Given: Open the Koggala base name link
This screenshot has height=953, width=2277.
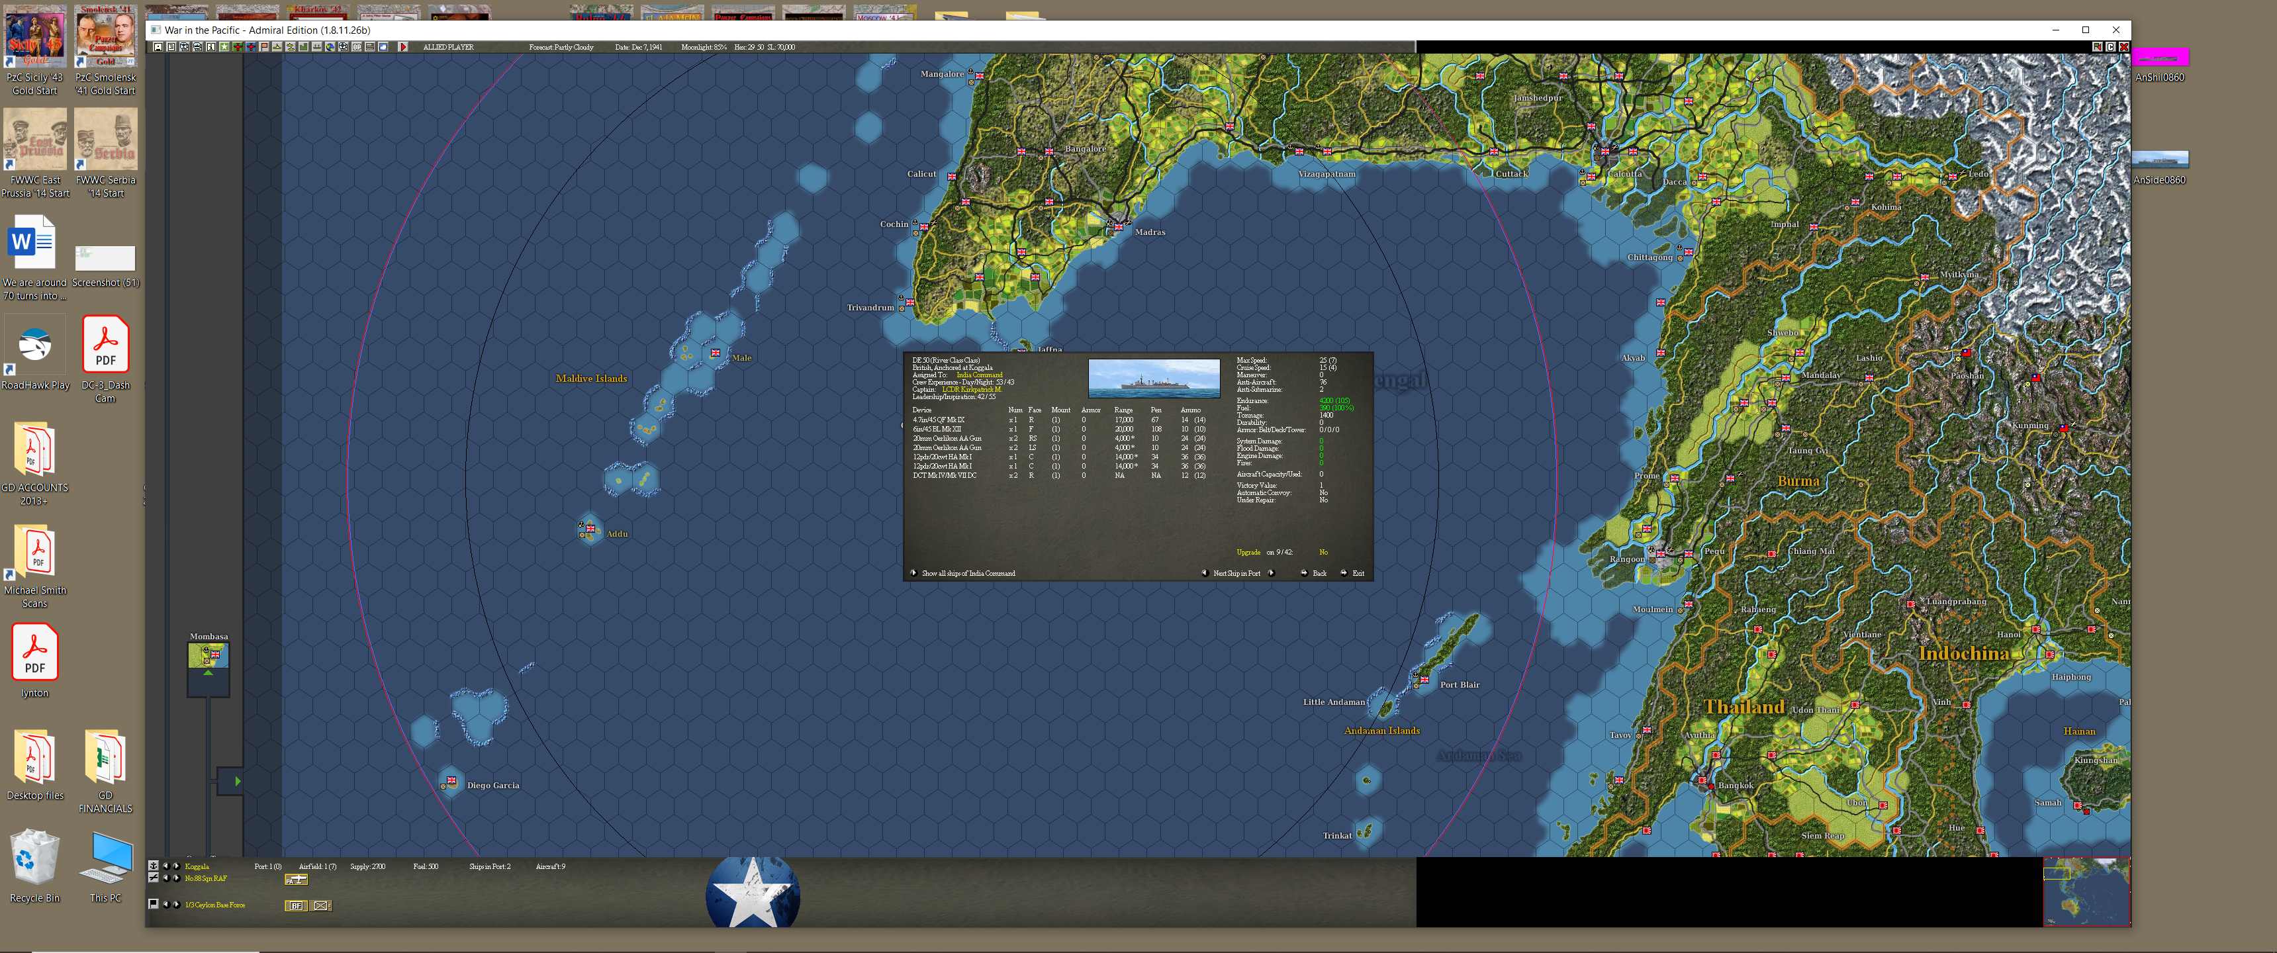Looking at the screenshot, I should (x=197, y=867).
